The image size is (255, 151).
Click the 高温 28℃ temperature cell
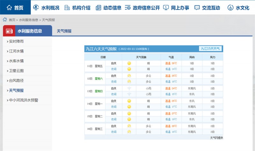pos(171,126)
